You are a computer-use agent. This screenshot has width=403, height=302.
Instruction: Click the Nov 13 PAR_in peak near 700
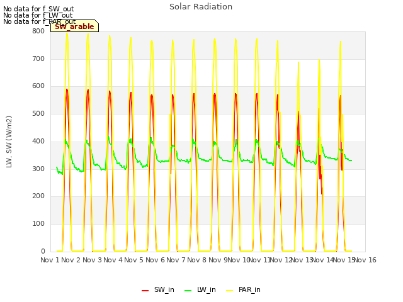pyautogui.click(x=319, y=60)
